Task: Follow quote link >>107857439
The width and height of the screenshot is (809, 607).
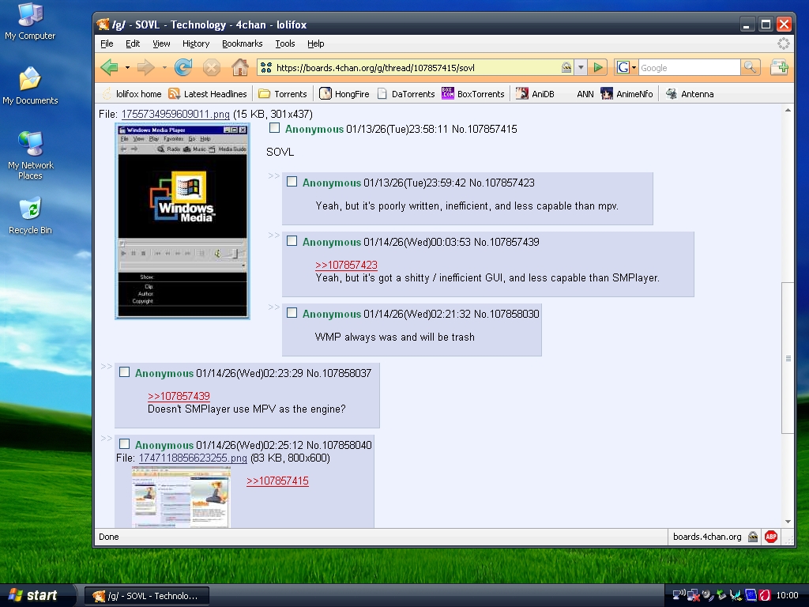Action: [179, 396]
